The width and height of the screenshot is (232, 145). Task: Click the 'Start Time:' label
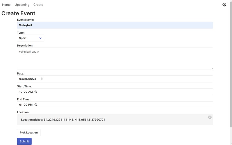tap(24, 86)
